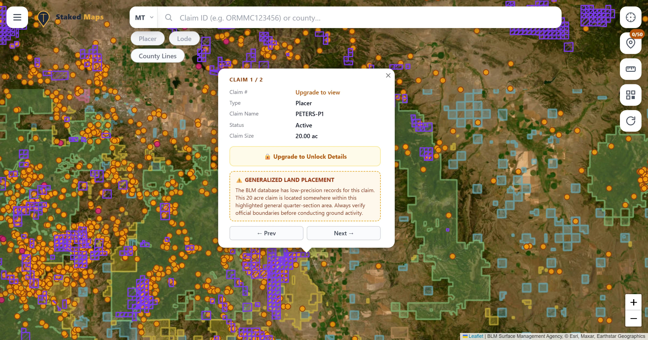This screenshot has height=340, width=648.
Task: Click the search magnifier icon
Action: pos(169,18)
